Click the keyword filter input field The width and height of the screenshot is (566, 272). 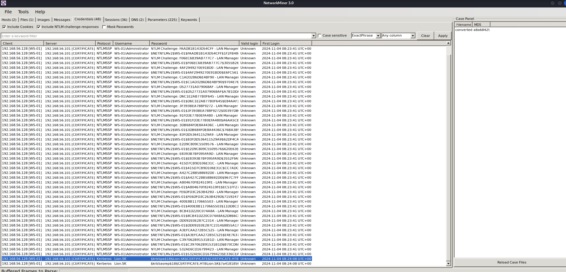(155, 36)
